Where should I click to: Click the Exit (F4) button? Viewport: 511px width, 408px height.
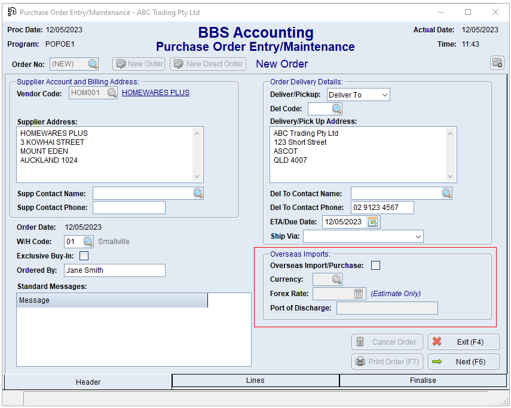(x=463, y=342)
